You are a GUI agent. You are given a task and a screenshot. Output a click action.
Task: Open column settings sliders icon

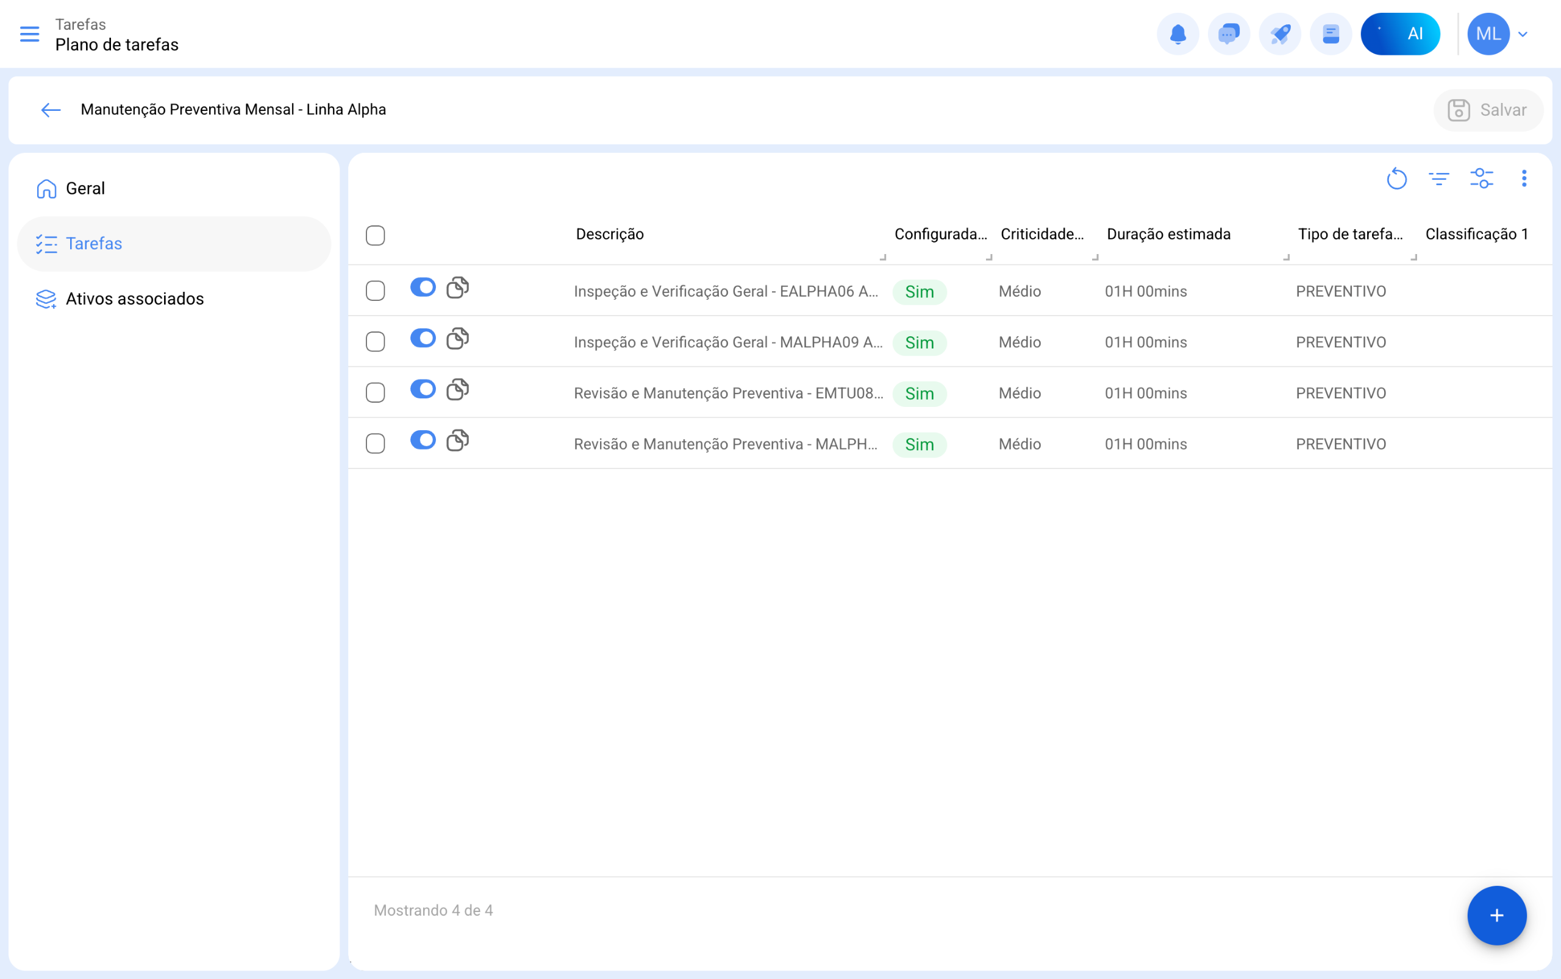click(x=1481, y=178)
